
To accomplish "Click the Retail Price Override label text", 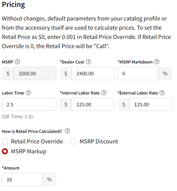I will pyautogui.click(x=37, y=141).
